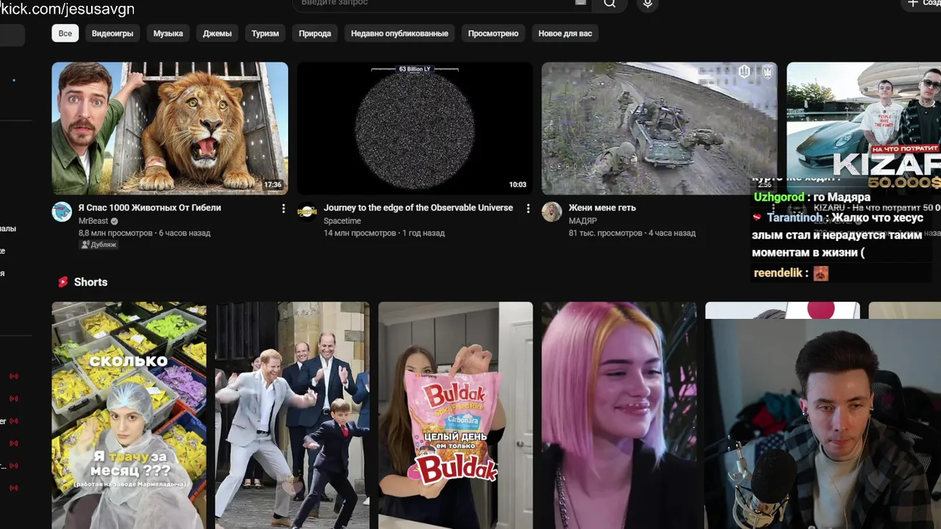Click the 'Shorts' section heading

point(90,282)
